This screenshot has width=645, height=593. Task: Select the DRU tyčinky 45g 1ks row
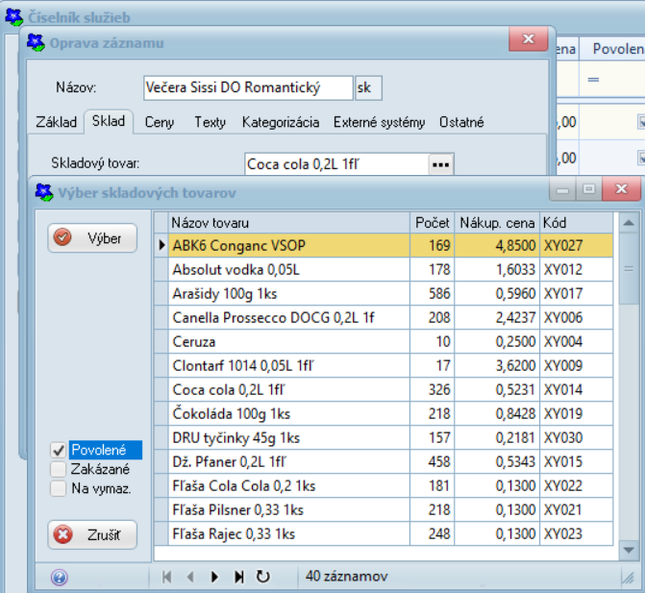point(384,437)
